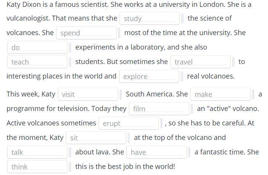This screenshot has width=268, height=175.
Task: Select the 'spend' blank field
Action: point(86,33)
